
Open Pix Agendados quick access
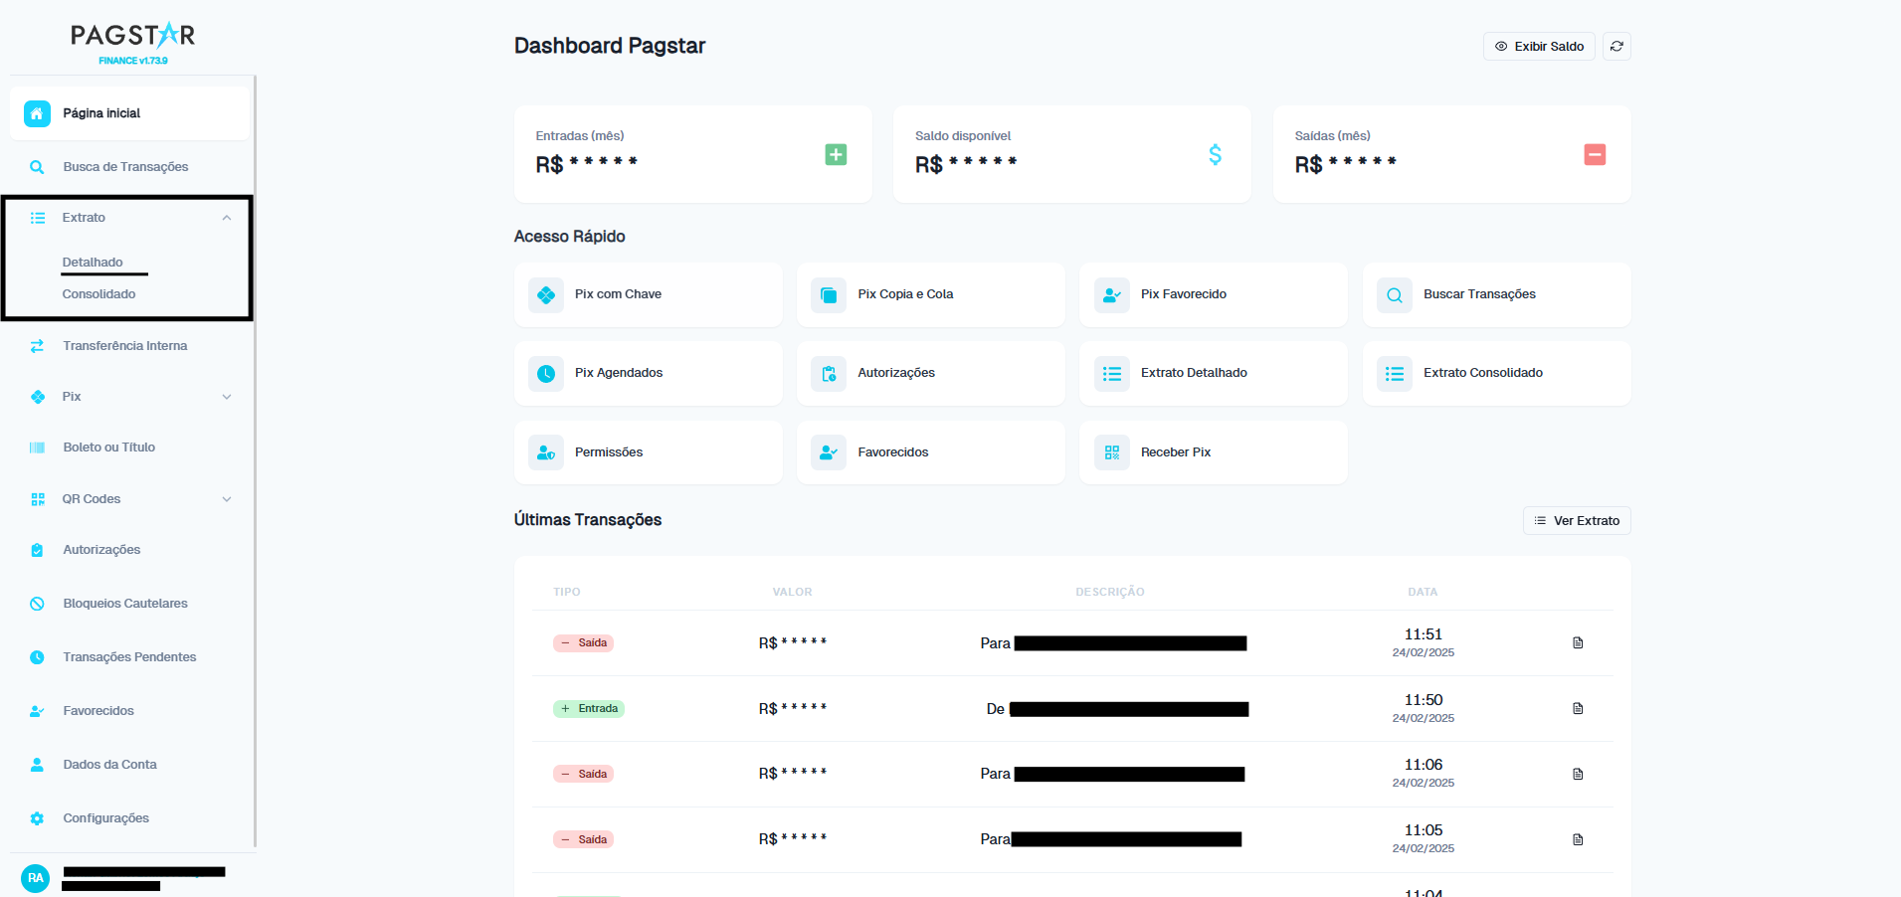pos(649,373)
